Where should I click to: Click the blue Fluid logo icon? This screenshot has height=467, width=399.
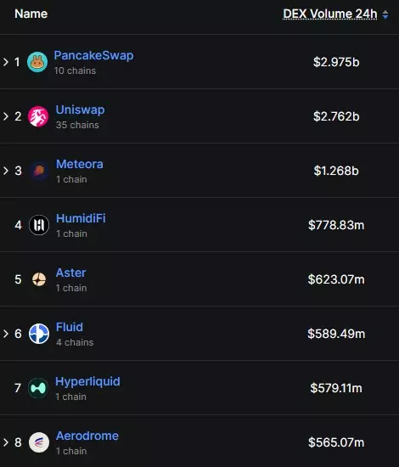[39, 334]
